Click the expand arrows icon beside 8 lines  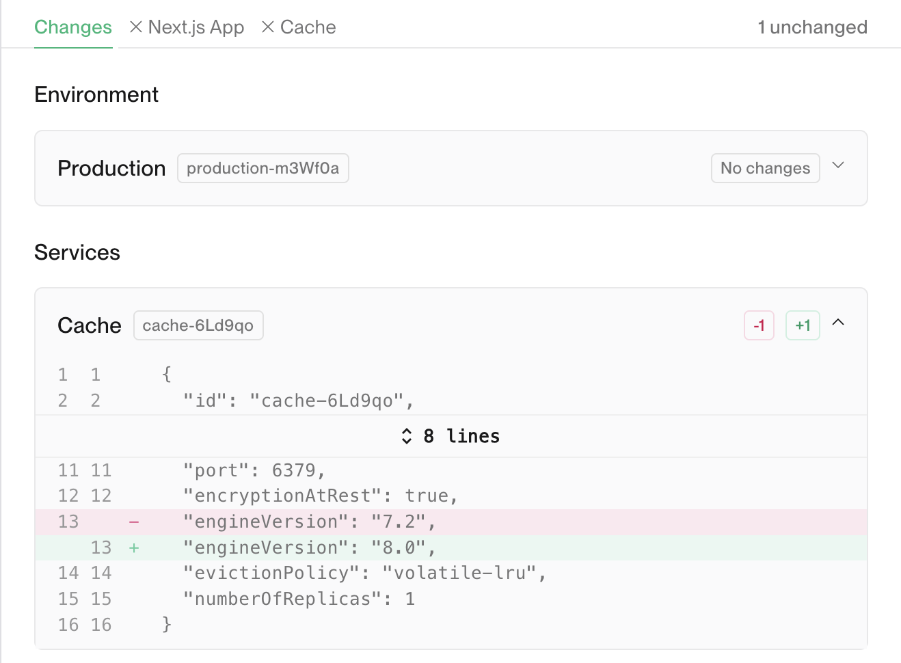pyautogui.click(x=407, y=436)
